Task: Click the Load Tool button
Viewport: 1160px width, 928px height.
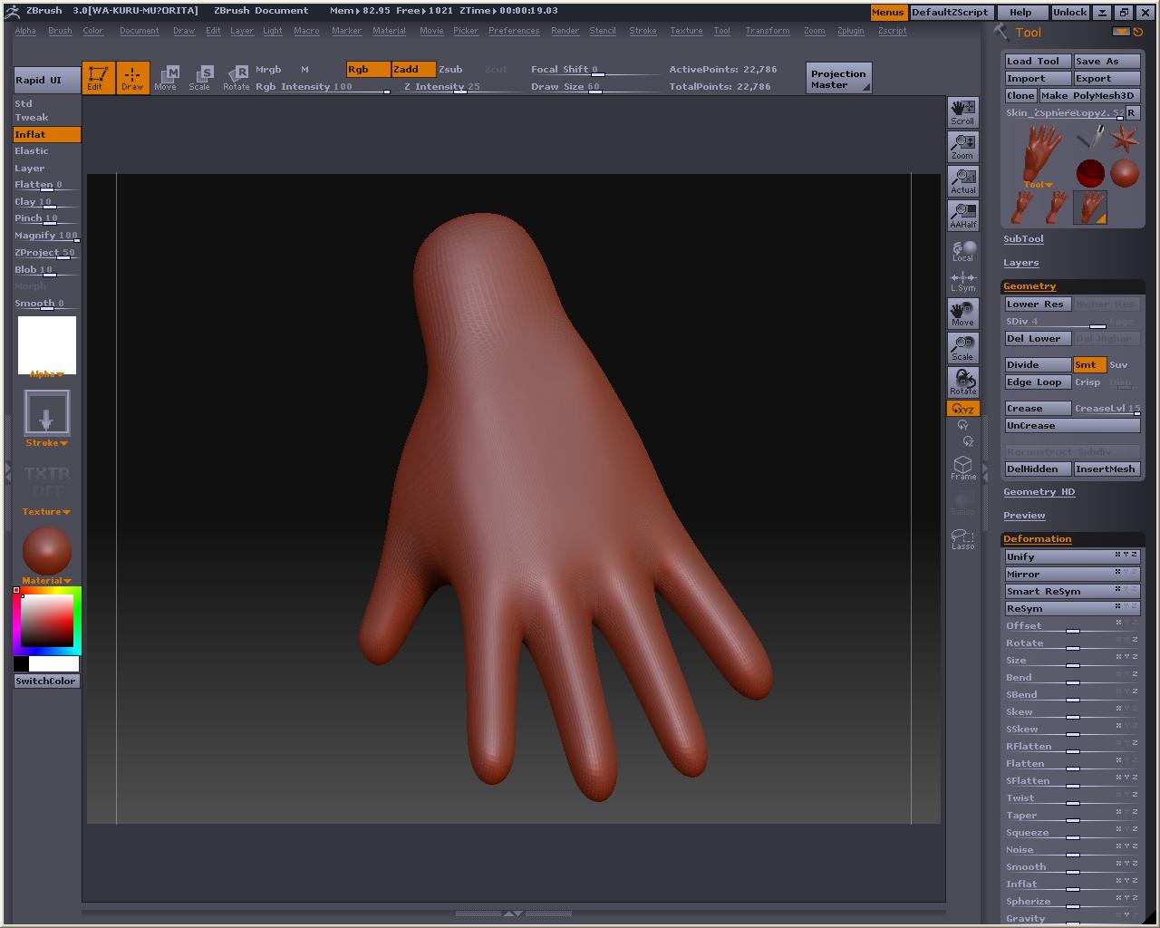Action: tap(1038, 61)
